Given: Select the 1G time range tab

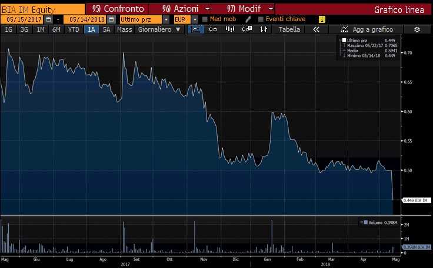Looking at the screenshot, I should [x=9, y=29].
